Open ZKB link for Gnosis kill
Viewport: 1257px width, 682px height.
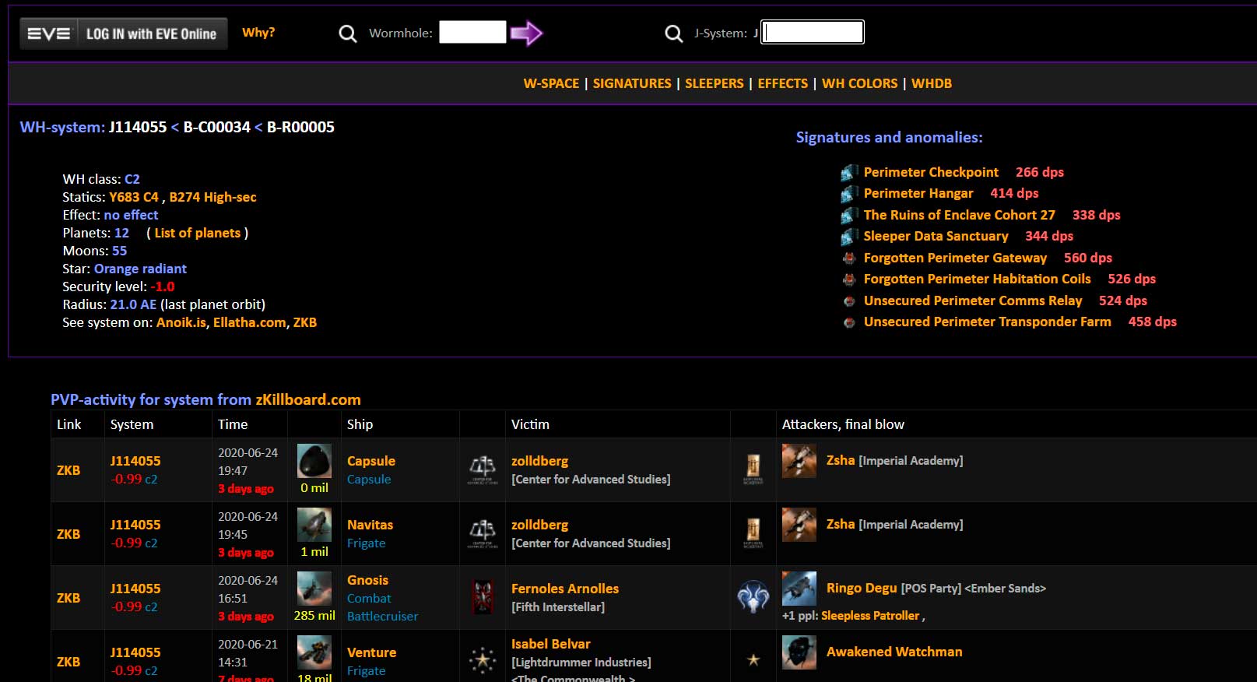[68, 598]
